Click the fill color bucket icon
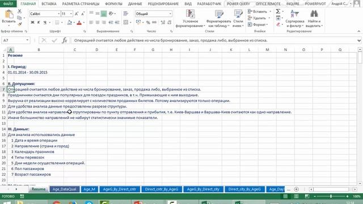Screen dimensions: 363x204 [x=69, y=23]
